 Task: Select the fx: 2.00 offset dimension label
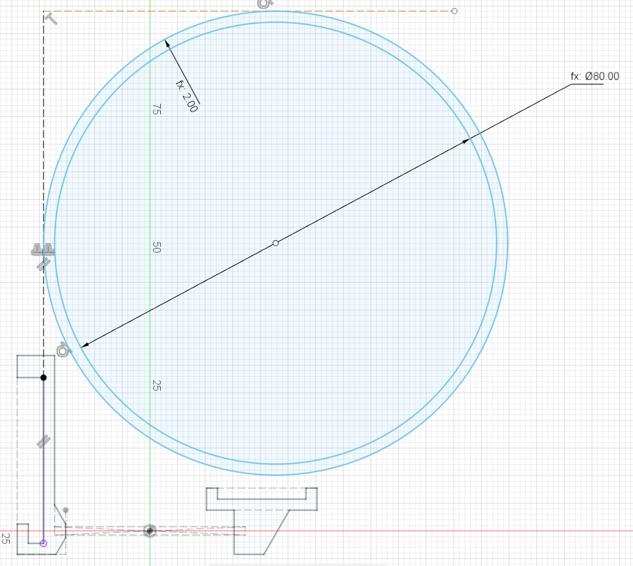click(x=187, y=96)
